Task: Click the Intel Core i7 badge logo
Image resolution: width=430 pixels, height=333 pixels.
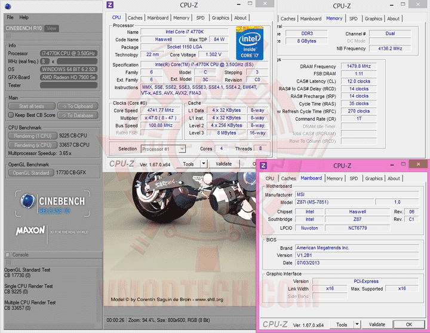Action: (250, 44)
